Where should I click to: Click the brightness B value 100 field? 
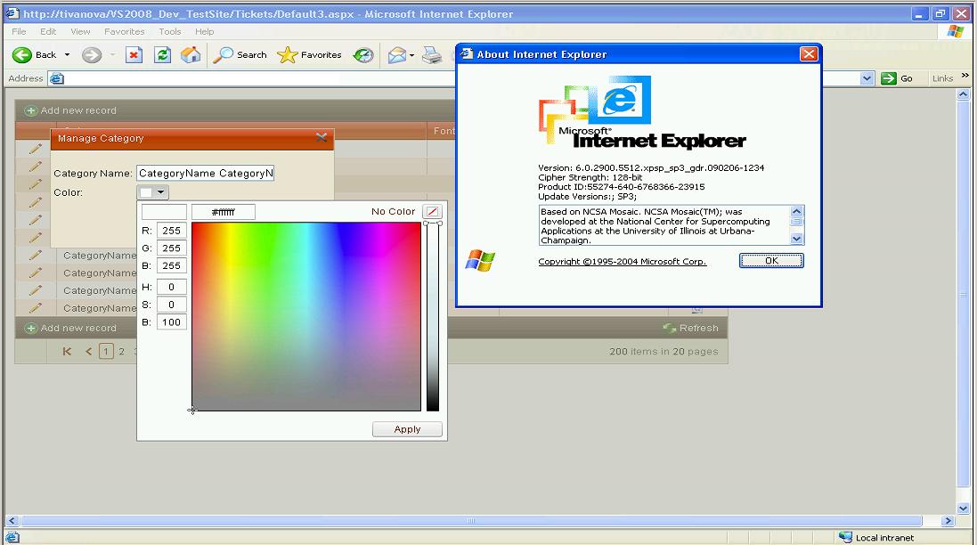click(x=171, y=322)
